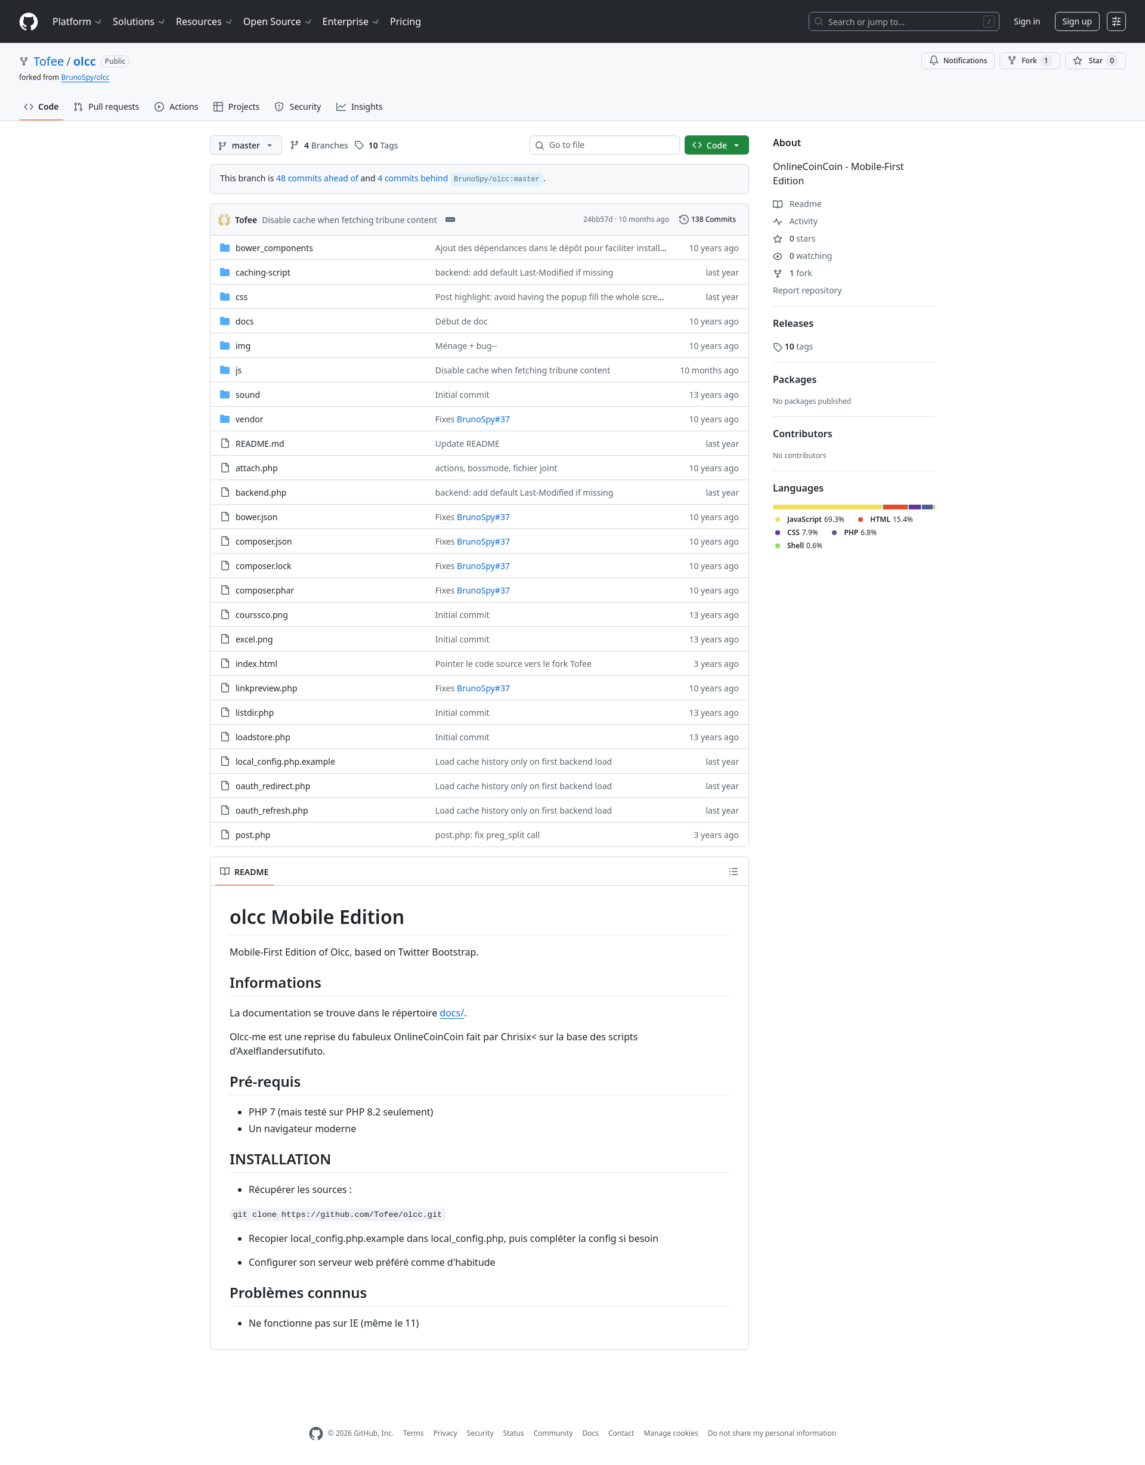This screenshot has width=1145, height=1465.
Task: Open the master branch dropdown
Action: [246, 146]
